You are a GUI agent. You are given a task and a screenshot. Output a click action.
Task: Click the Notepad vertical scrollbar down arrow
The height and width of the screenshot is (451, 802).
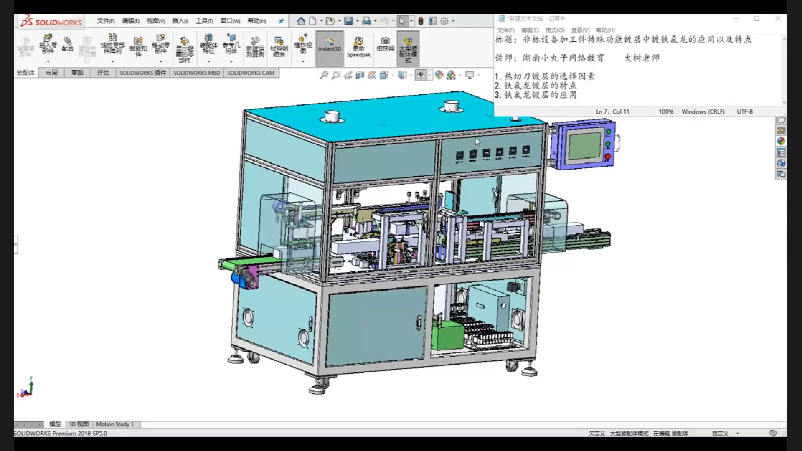click(784, 102)
